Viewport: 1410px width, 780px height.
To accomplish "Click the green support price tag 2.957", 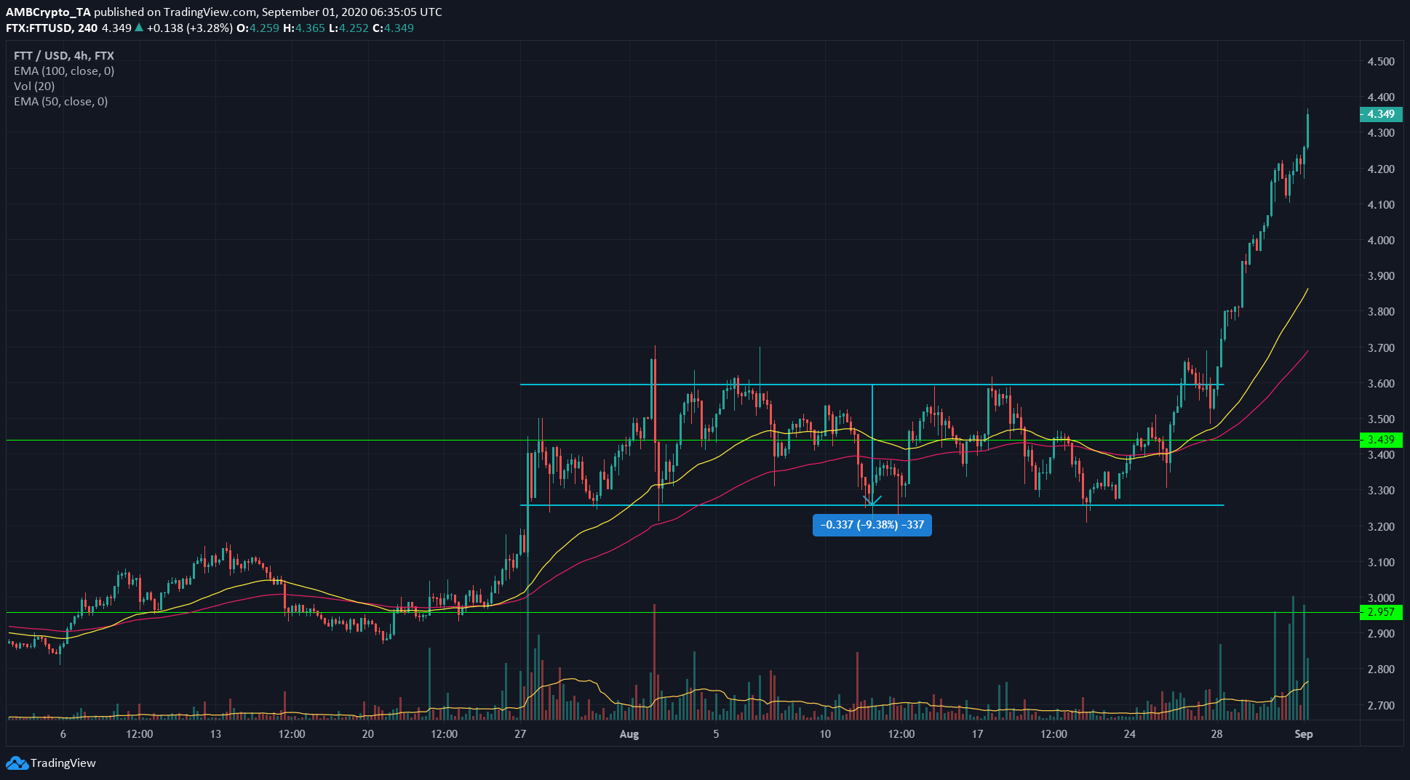I will tap(1380, 612).
